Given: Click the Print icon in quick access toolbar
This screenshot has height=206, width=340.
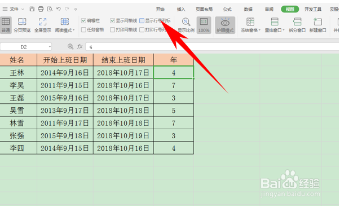Looking at the screenshot, I should (41, 9).
